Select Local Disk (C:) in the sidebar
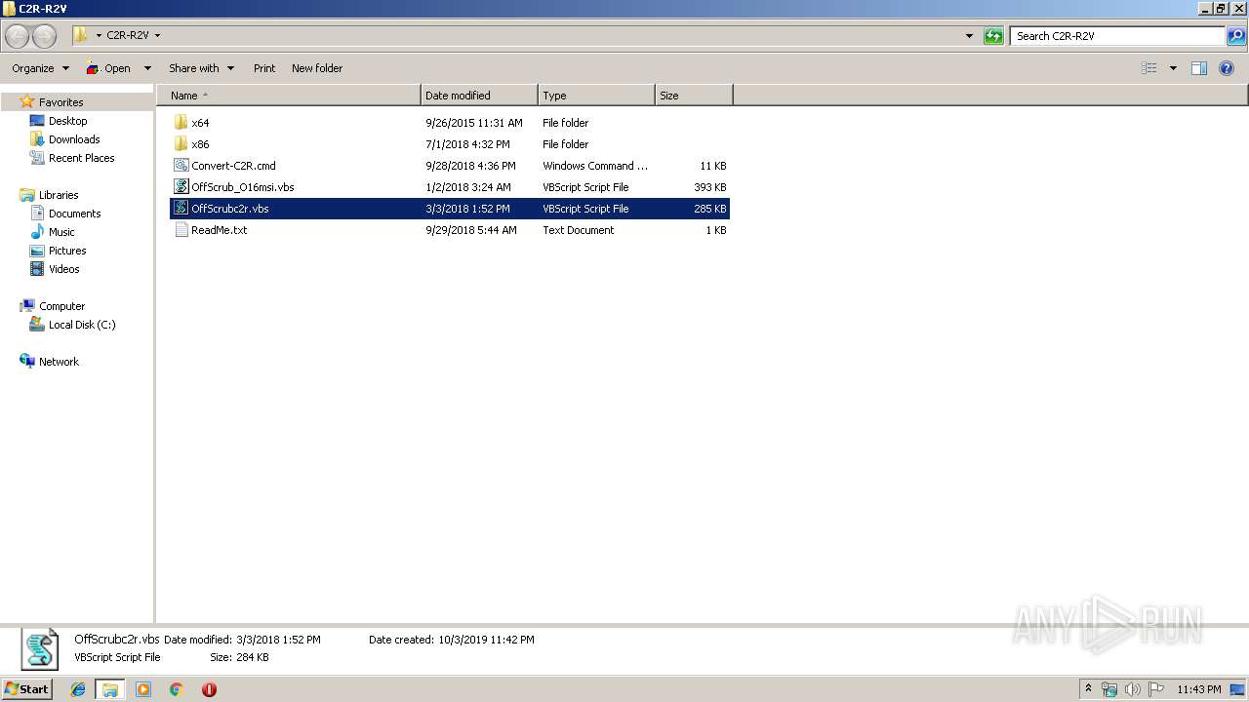 [x=82, y=325]
